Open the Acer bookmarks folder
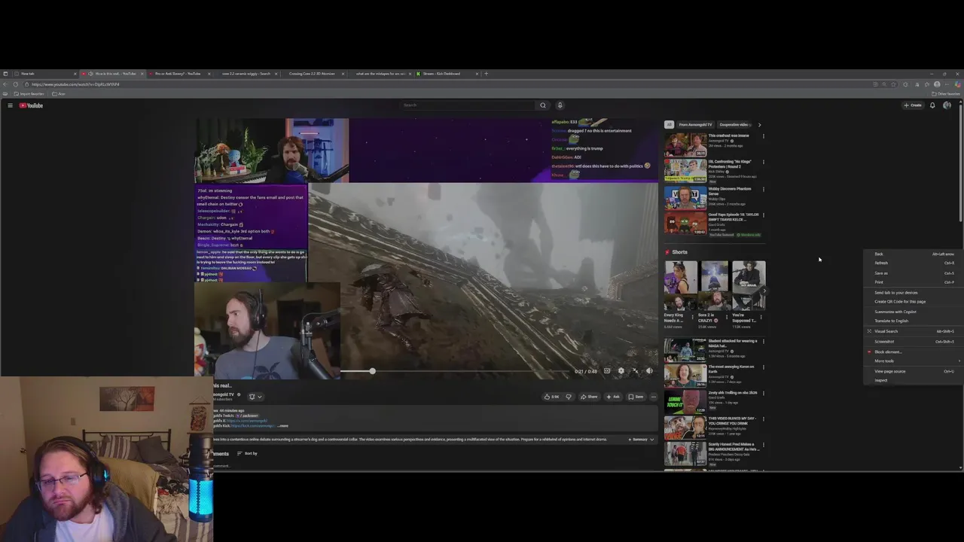Screen dimensions: 964x542 (59, 94)
